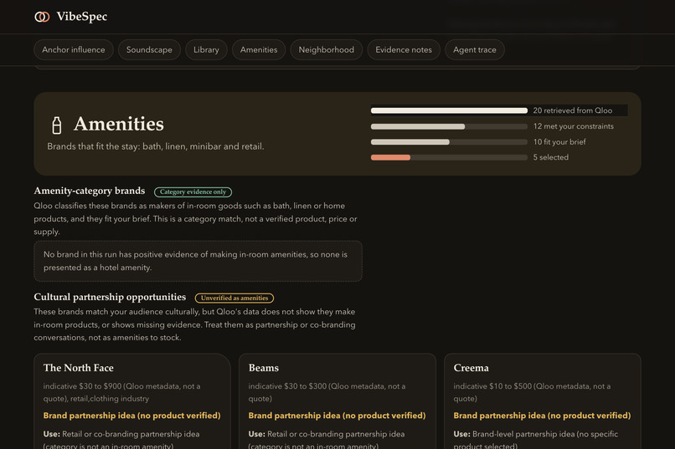The image size is (675, 449).
Task: Click 'Cultural partnership opportunities' heading
Action: (110, 297)
